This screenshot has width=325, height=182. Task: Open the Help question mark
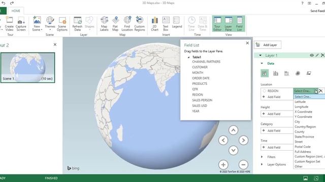click(x=302, y=4)
